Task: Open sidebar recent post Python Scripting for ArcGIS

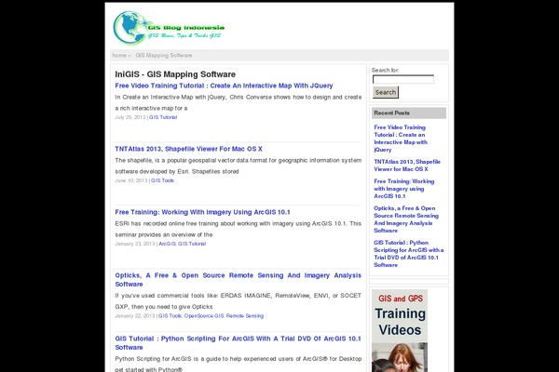Action: (x=409, y=254)
